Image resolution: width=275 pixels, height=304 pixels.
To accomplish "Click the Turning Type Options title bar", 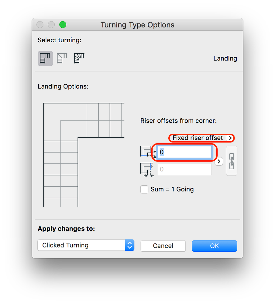I will tap(137, 25).
